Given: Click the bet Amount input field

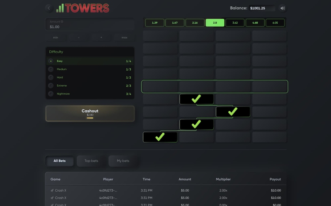Looking at the screenshot, I should tap(90, 27).
